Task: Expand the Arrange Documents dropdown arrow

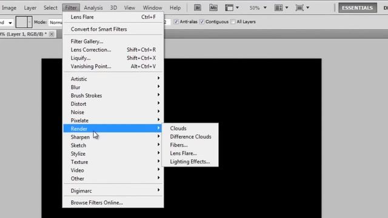Action: coord(287,8)
